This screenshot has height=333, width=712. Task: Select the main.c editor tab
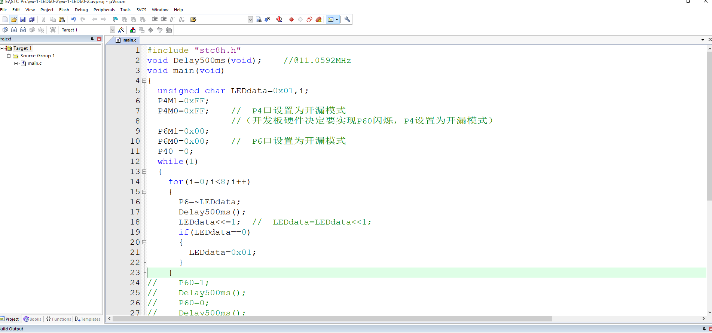[x=126, y=40]
